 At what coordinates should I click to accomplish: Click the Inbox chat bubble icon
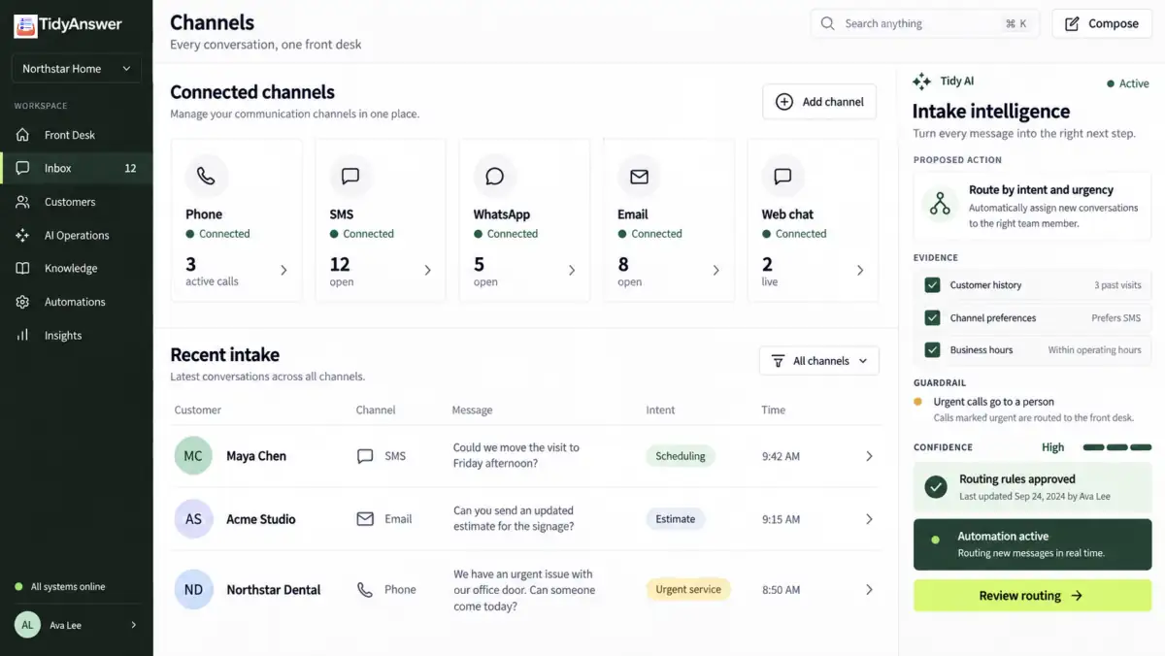23,168
